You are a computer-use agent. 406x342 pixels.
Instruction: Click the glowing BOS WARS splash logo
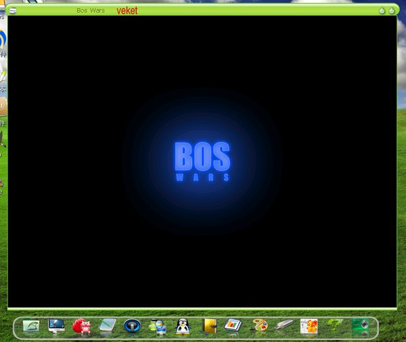coord(202,161)
